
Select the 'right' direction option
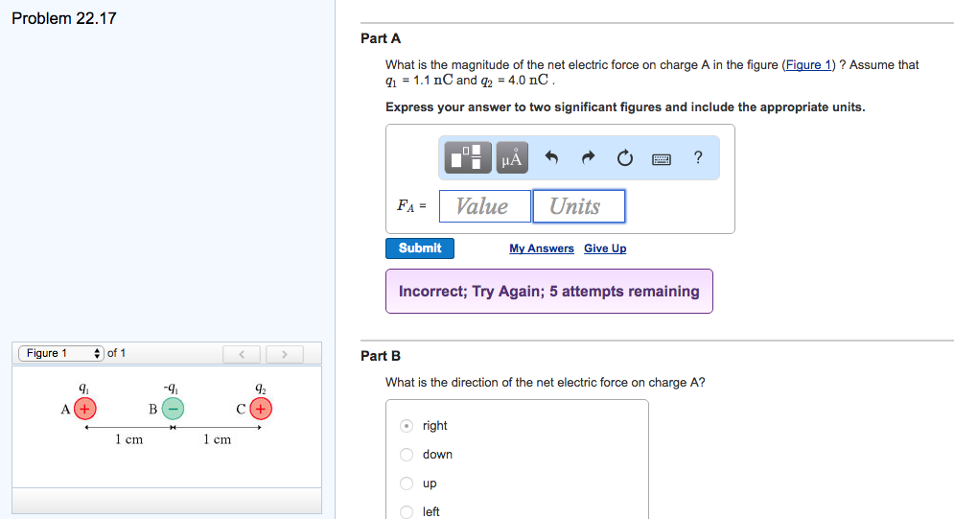pyautogui.click(x=407, y=426)
